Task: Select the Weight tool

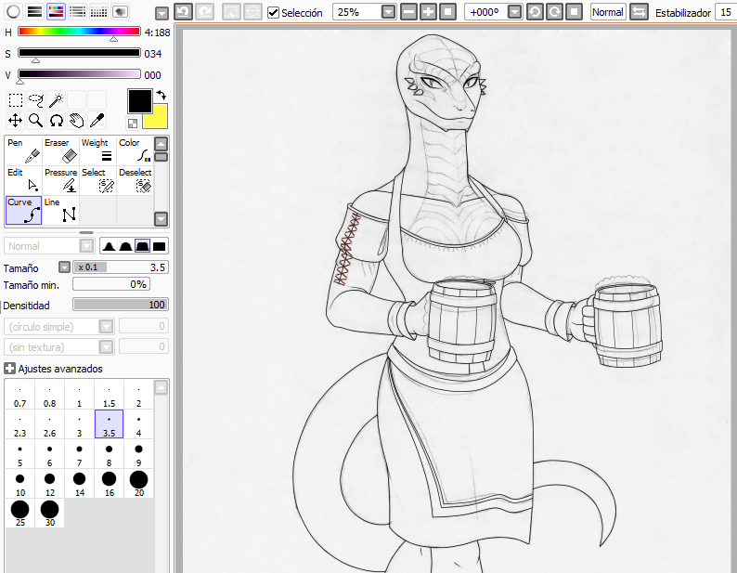Action: click(97, 150)
